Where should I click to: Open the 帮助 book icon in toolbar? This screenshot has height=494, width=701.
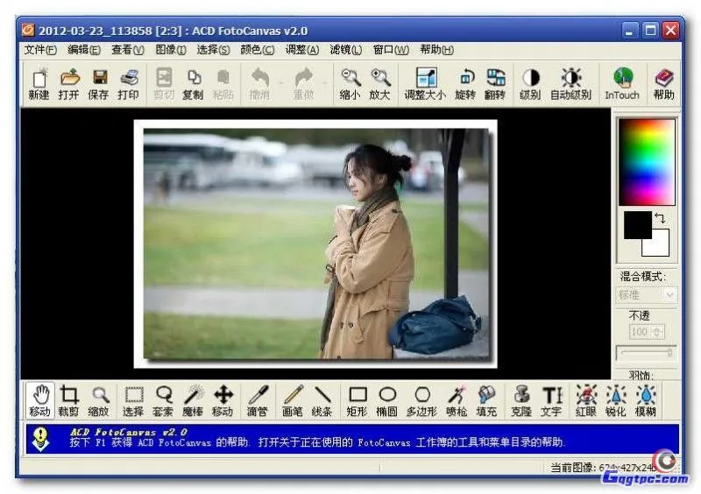[664, 83]
